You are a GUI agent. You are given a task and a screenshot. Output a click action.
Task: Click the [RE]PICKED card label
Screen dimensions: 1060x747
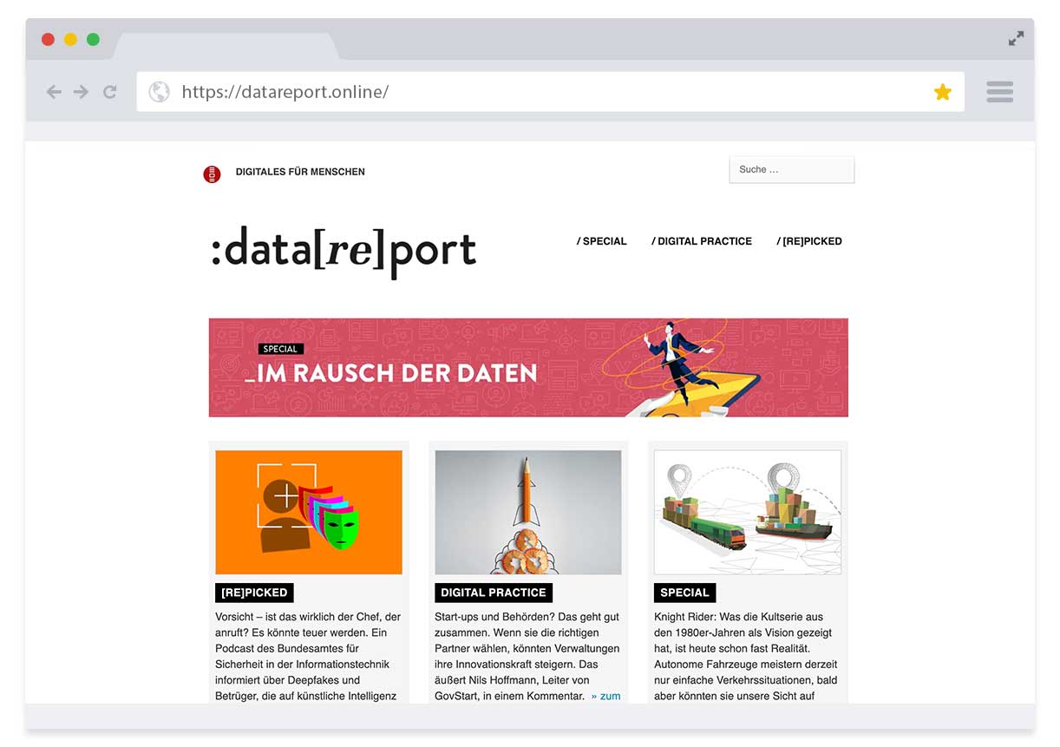pyautogui.click(x=254, y=593)
